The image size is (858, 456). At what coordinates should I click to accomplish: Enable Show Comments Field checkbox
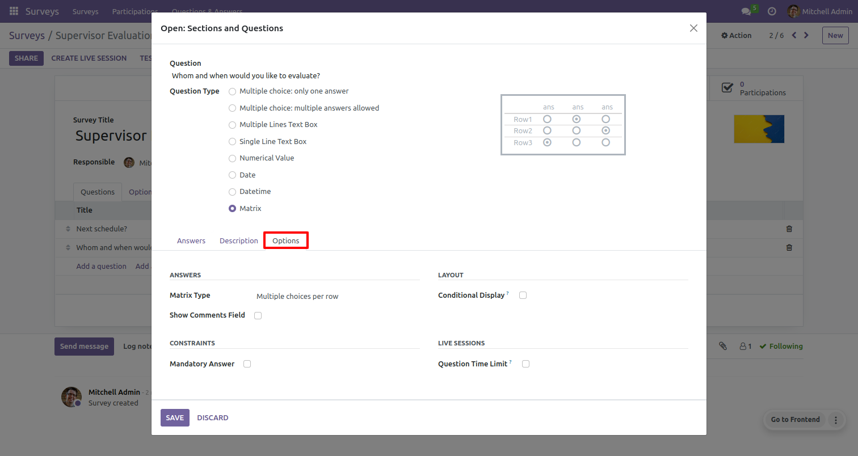pos(258,315)
